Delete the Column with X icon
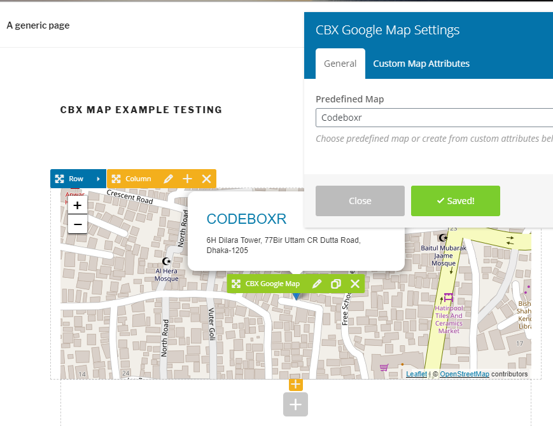Screen dimensions: 553x426 [206, 179]
